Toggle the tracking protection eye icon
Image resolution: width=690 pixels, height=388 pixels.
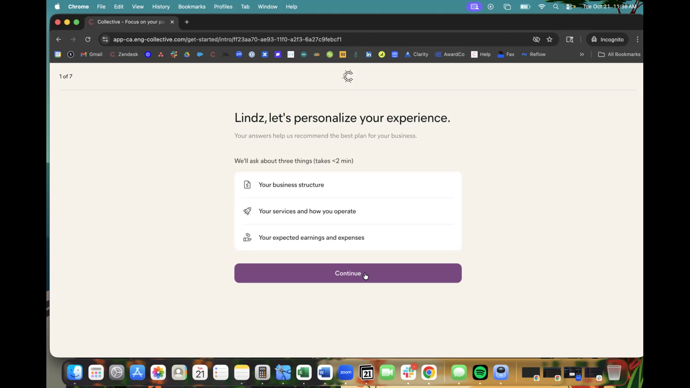point(536,40)
